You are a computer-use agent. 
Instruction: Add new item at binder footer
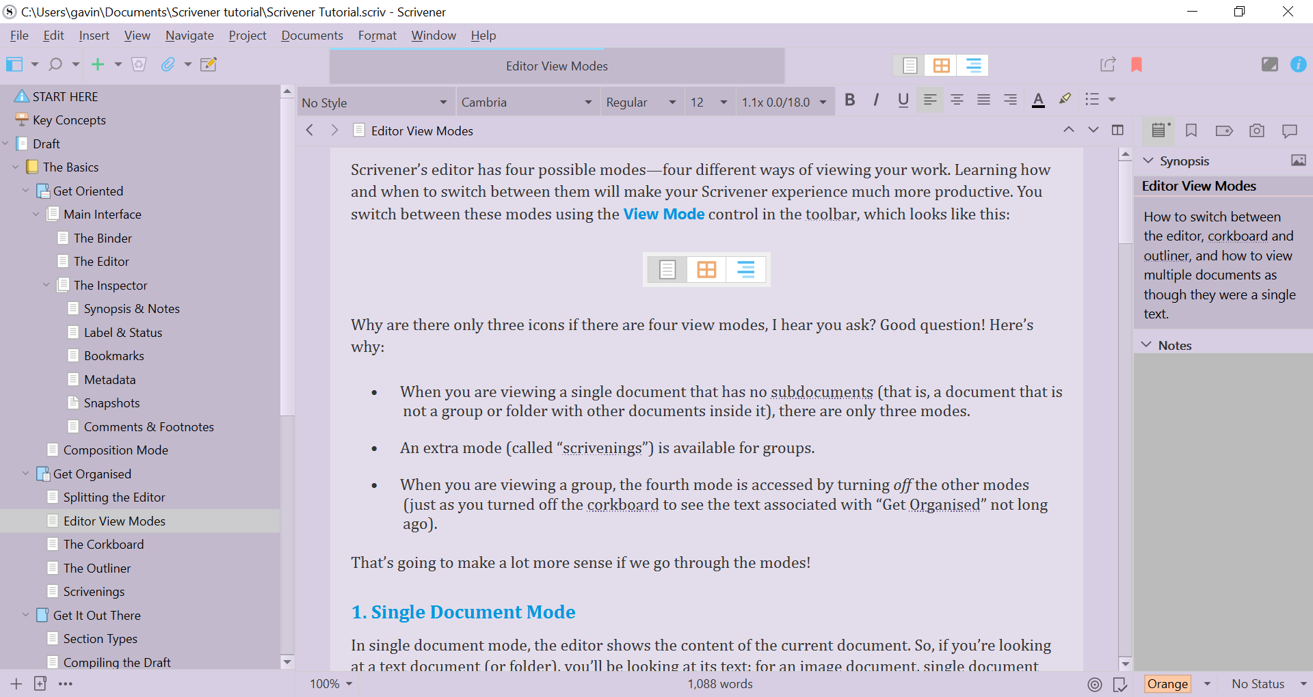pos(16,683)
